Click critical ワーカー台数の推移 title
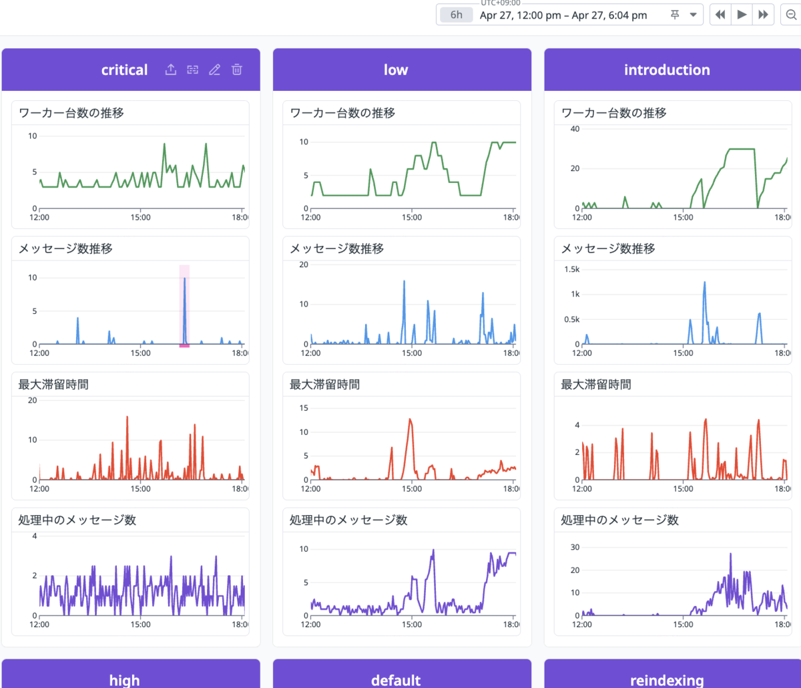 click(x=71, y=113)
